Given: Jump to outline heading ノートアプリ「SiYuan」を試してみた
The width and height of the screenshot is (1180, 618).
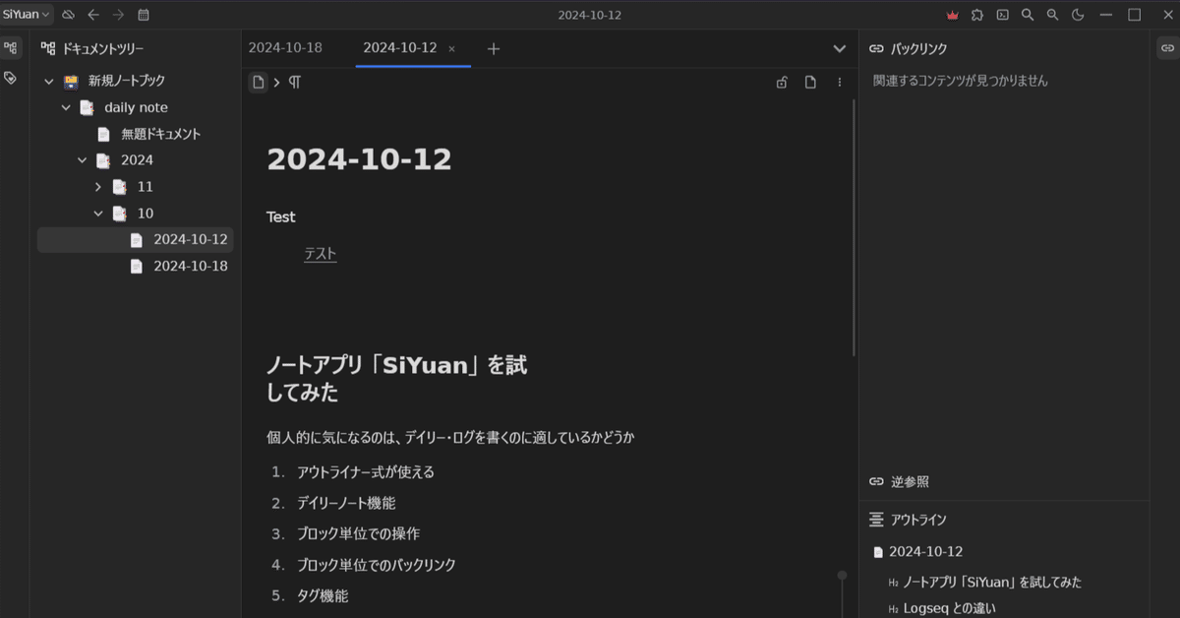Looking at the screenshot, I should pos(992,583).
